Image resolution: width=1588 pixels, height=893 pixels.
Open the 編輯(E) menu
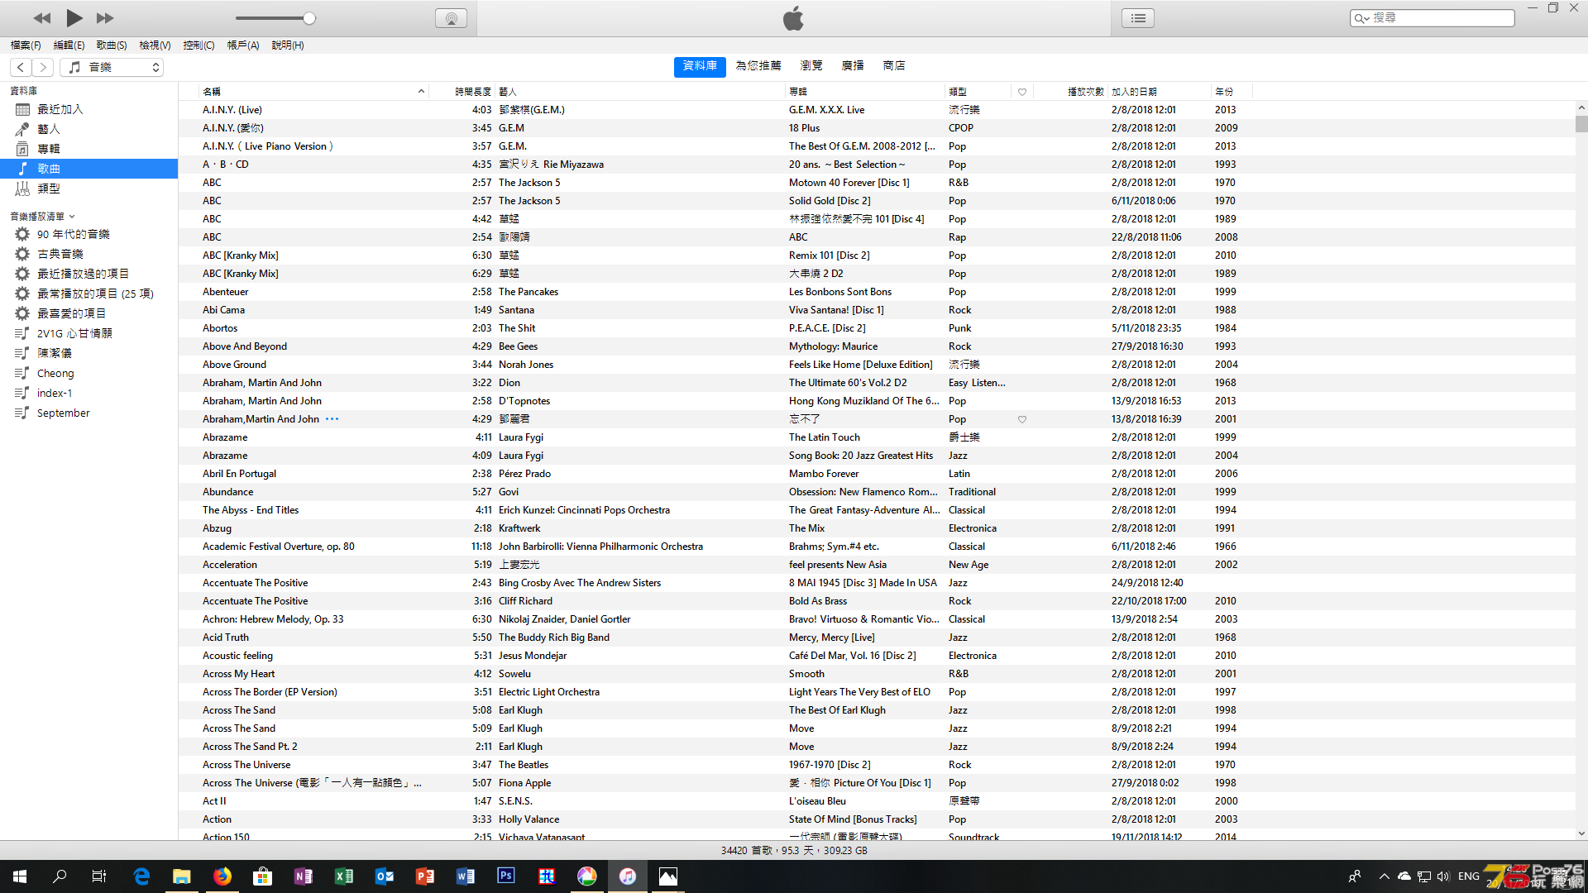(69, 45)
